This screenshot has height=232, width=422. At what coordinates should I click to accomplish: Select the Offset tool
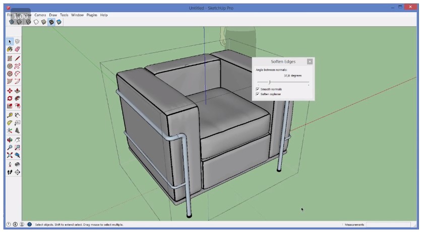pos(18,106)
